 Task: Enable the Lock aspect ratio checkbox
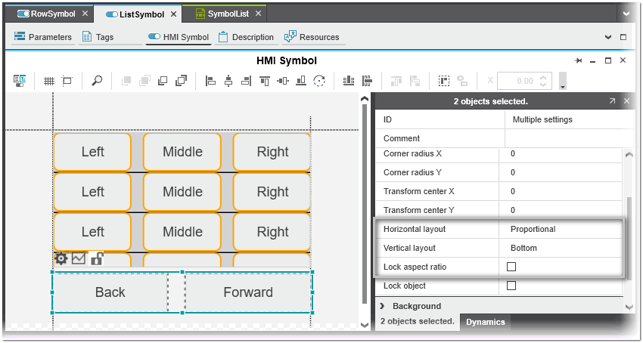pos(511,267)
